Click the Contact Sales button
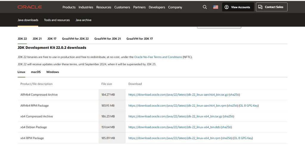 [271, 7]
